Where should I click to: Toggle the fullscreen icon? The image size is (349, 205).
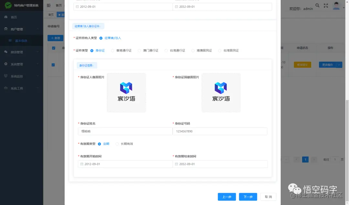click(x=326, y=5)
